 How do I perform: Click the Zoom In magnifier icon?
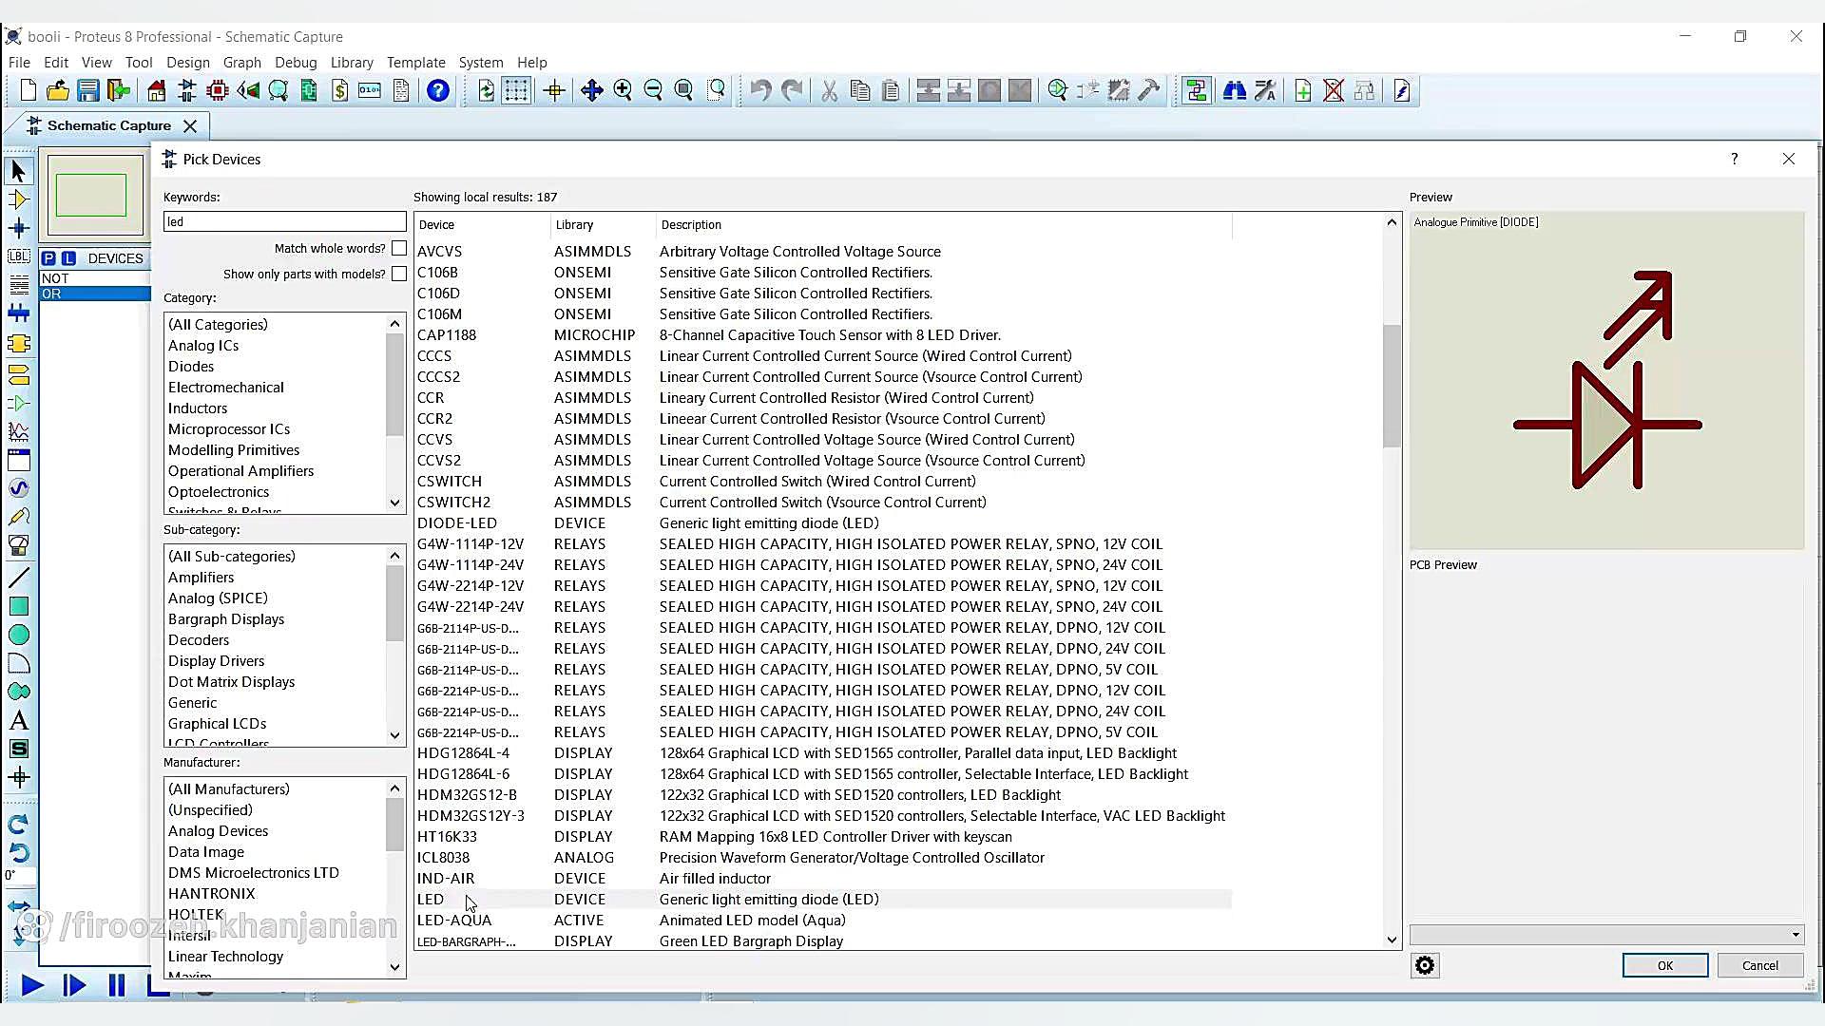click(x=623, y=90)
